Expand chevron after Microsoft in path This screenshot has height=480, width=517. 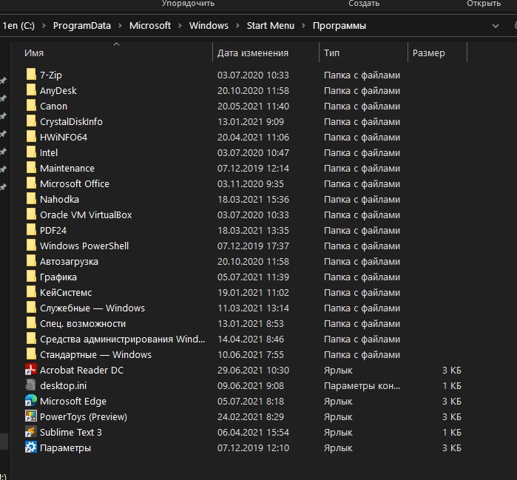coord(180,25)
